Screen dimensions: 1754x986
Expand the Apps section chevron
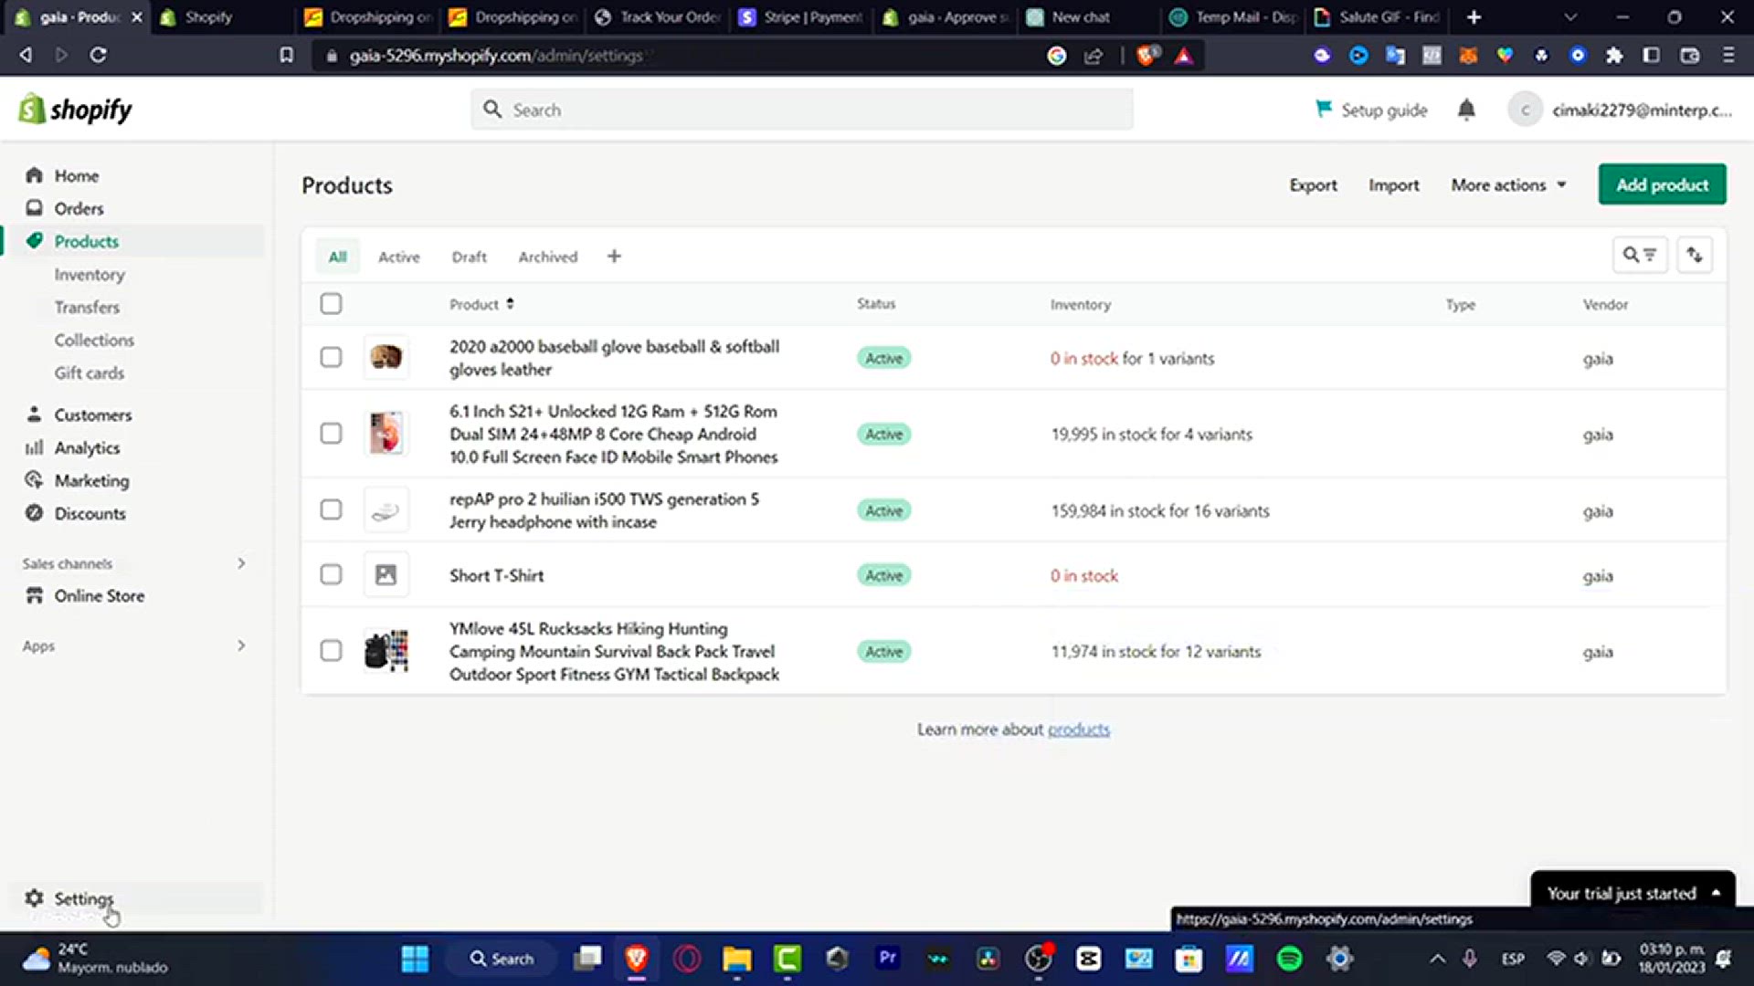pos(241,645)
